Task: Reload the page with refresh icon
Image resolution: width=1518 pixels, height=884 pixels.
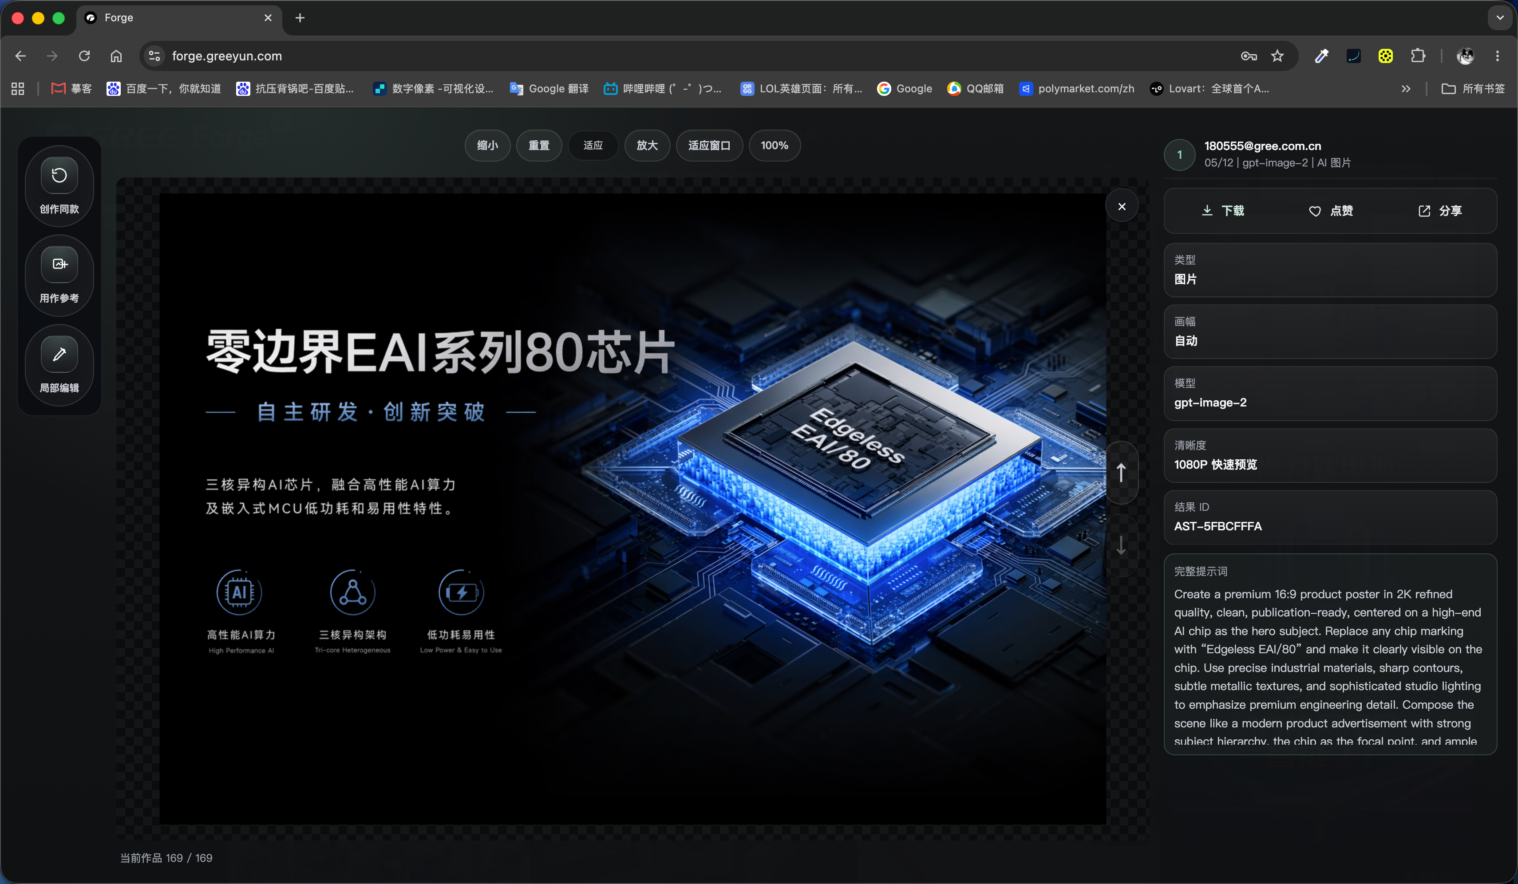Action: tap(84, 56)
